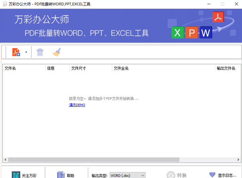Click the 输出文件名 column header
Viewport: 242px width, 178px height.
tap(227, 68)
